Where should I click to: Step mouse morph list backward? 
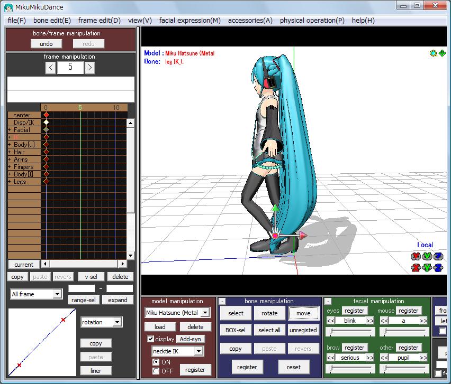point(384,321)
